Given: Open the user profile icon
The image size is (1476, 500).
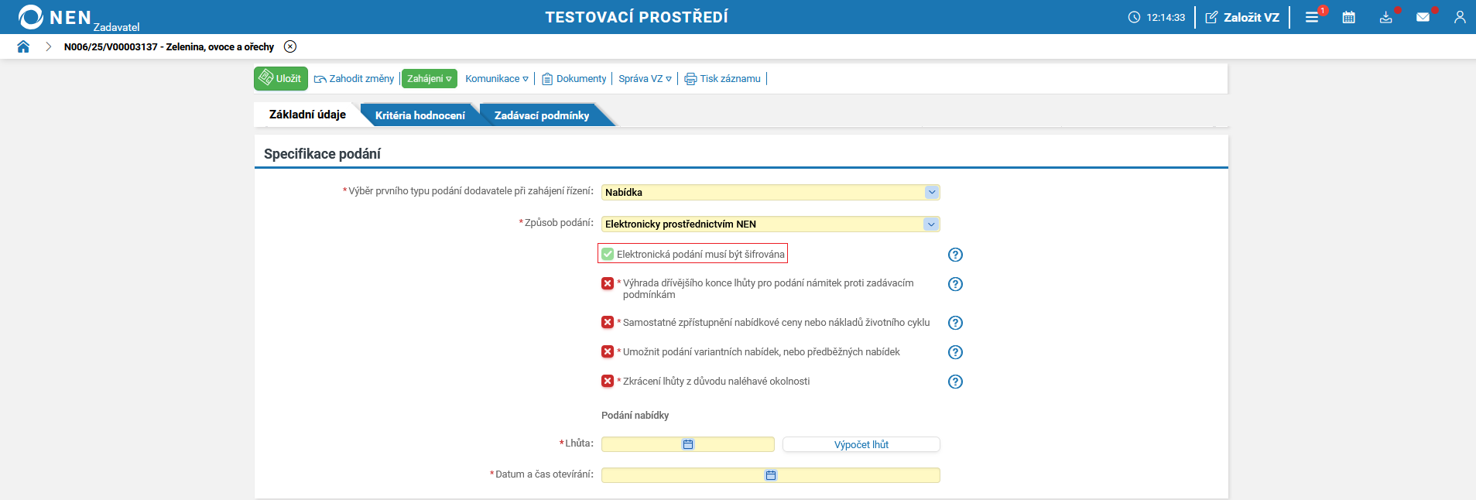Looking at the screenshot, I should point(1460,17).
